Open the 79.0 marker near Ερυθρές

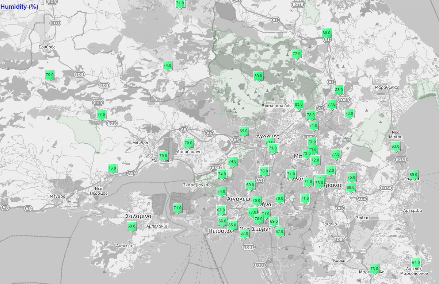50,75
